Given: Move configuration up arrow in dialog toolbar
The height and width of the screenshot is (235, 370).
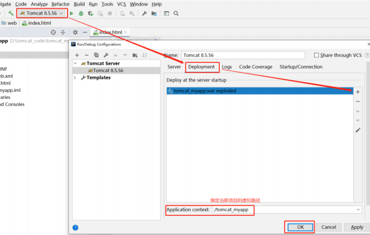Looking at the screenshot, I should pyautogui.click(x=116, y=55).
